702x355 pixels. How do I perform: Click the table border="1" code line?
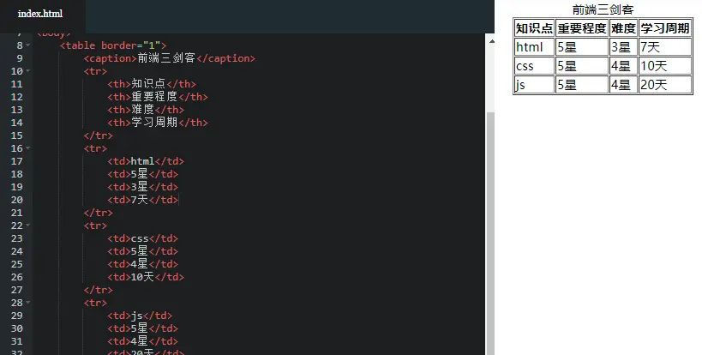(113, 45)
